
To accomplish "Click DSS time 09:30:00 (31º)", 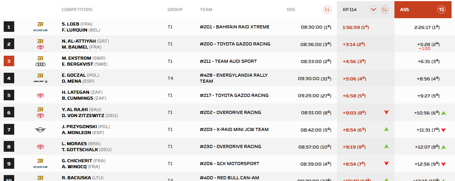I will tap(315, 78).
